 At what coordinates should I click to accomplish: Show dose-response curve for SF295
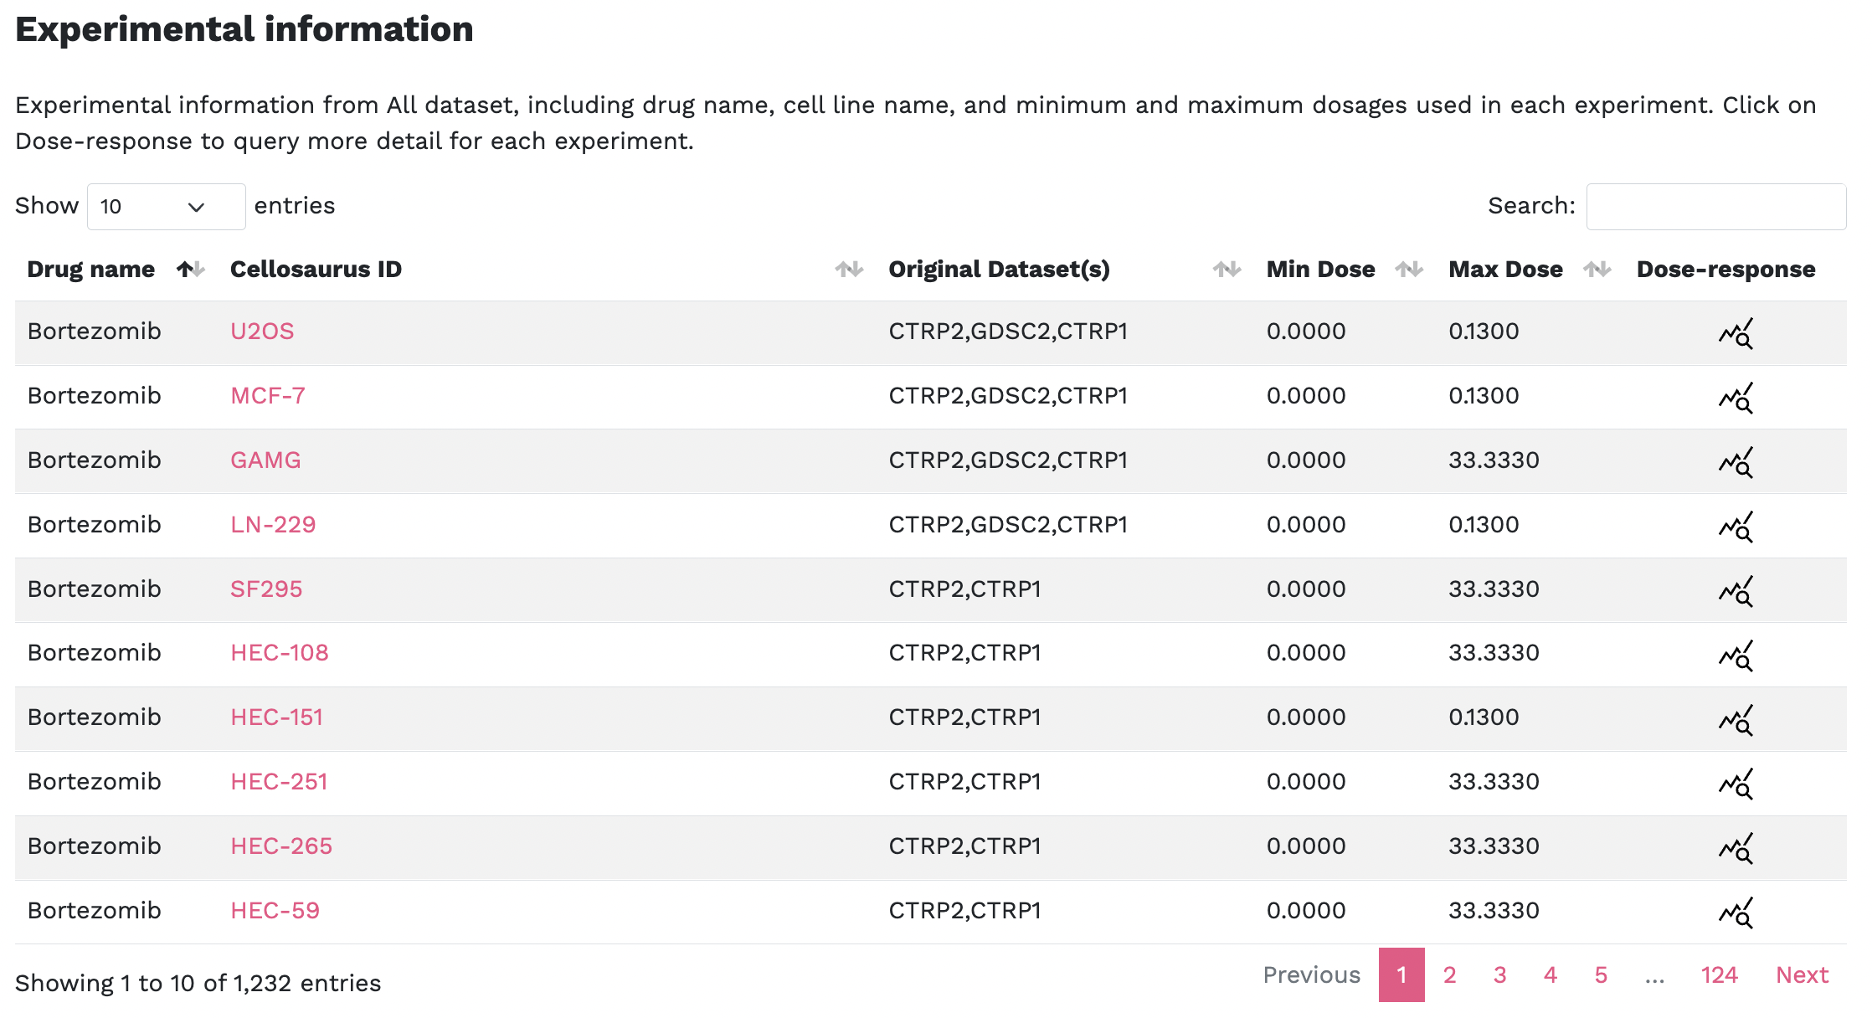(x=1736, y=591)
